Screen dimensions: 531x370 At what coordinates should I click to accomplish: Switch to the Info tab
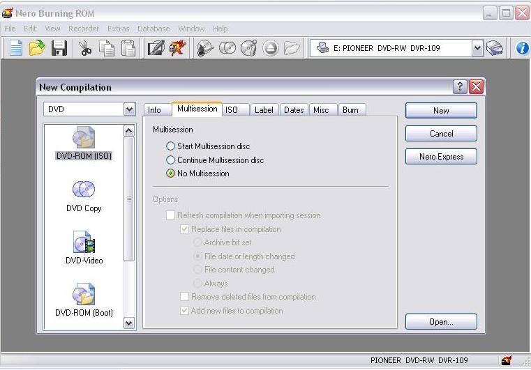coord(157,110)
